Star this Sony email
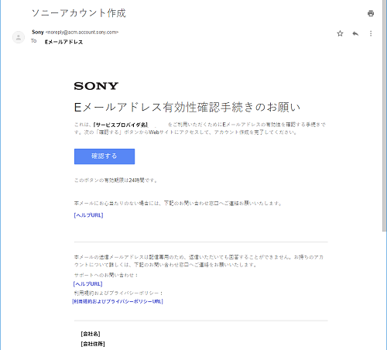Screen dimensions: 387x350 tap(340, 33)
